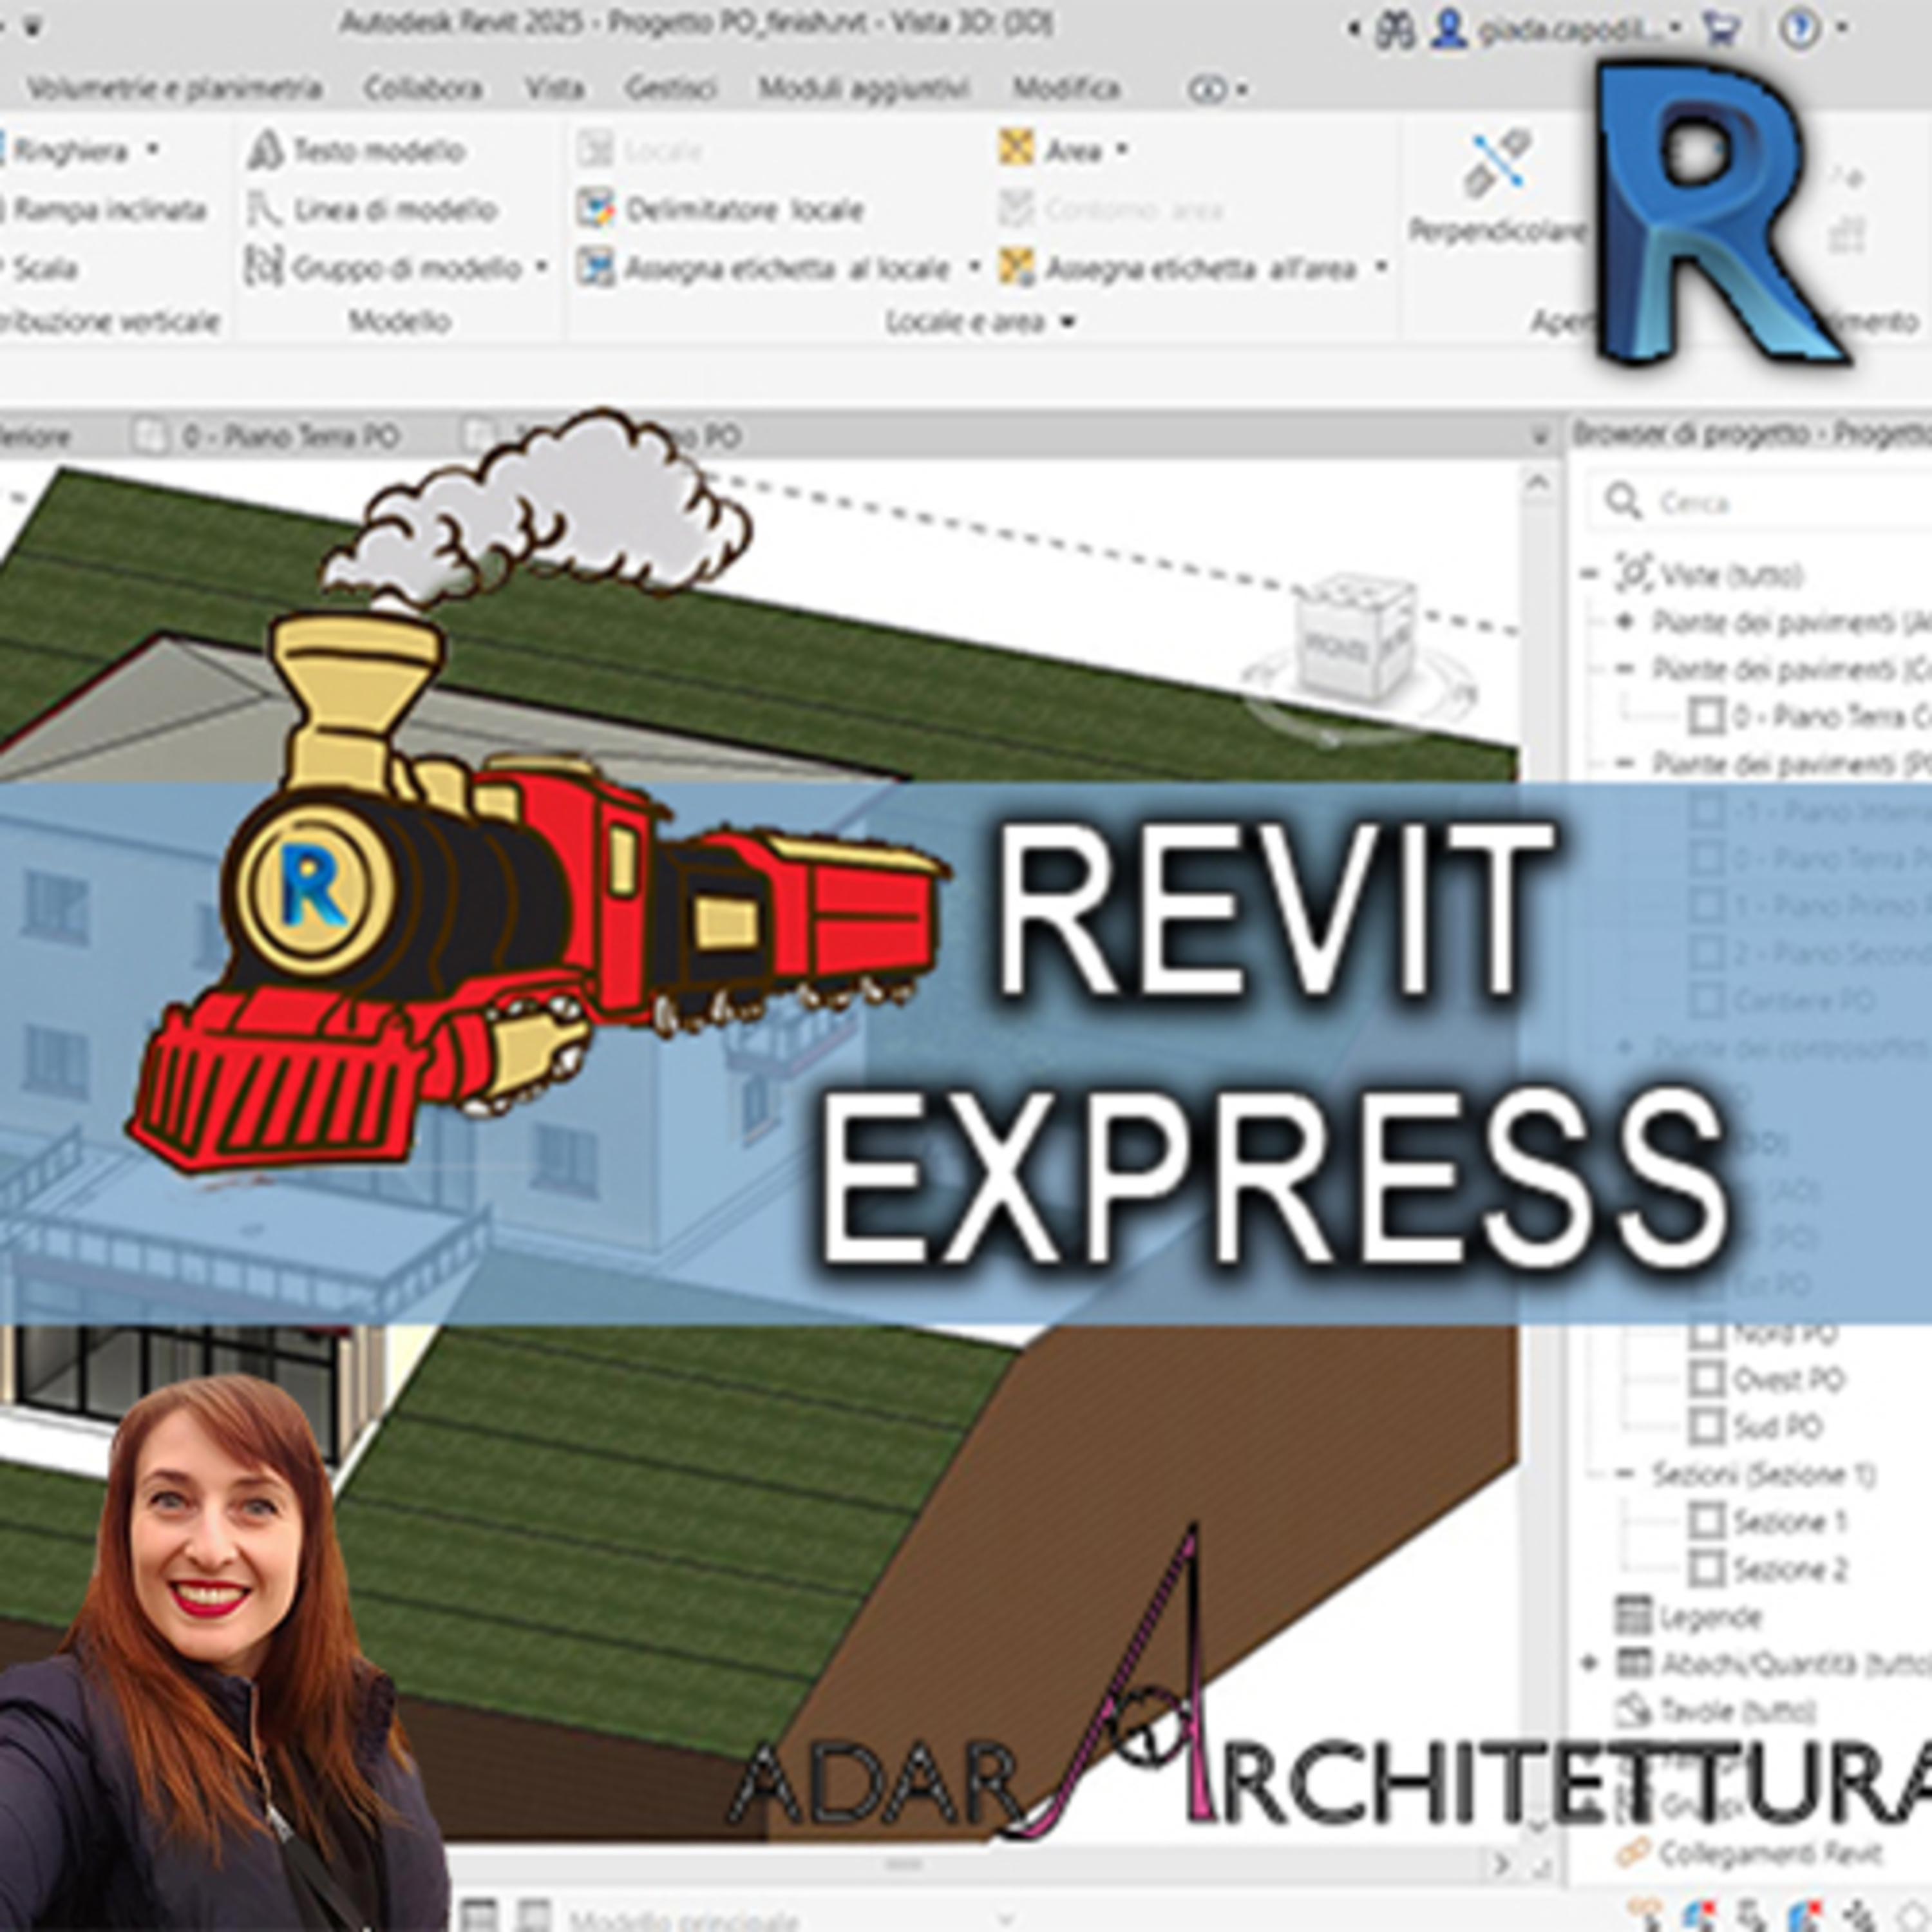Image resolution: width=1932 pixels, height=1932 pixels.
Task: Open the Sezione 2 view
Action: coord(1768,1569)
